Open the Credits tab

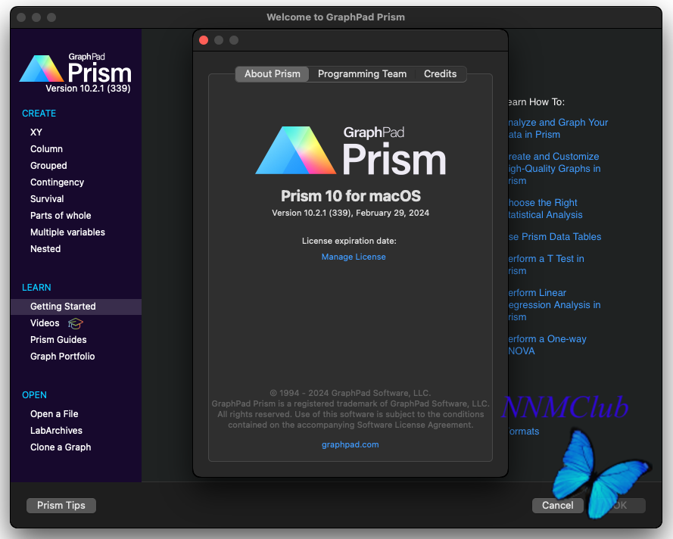441,74
